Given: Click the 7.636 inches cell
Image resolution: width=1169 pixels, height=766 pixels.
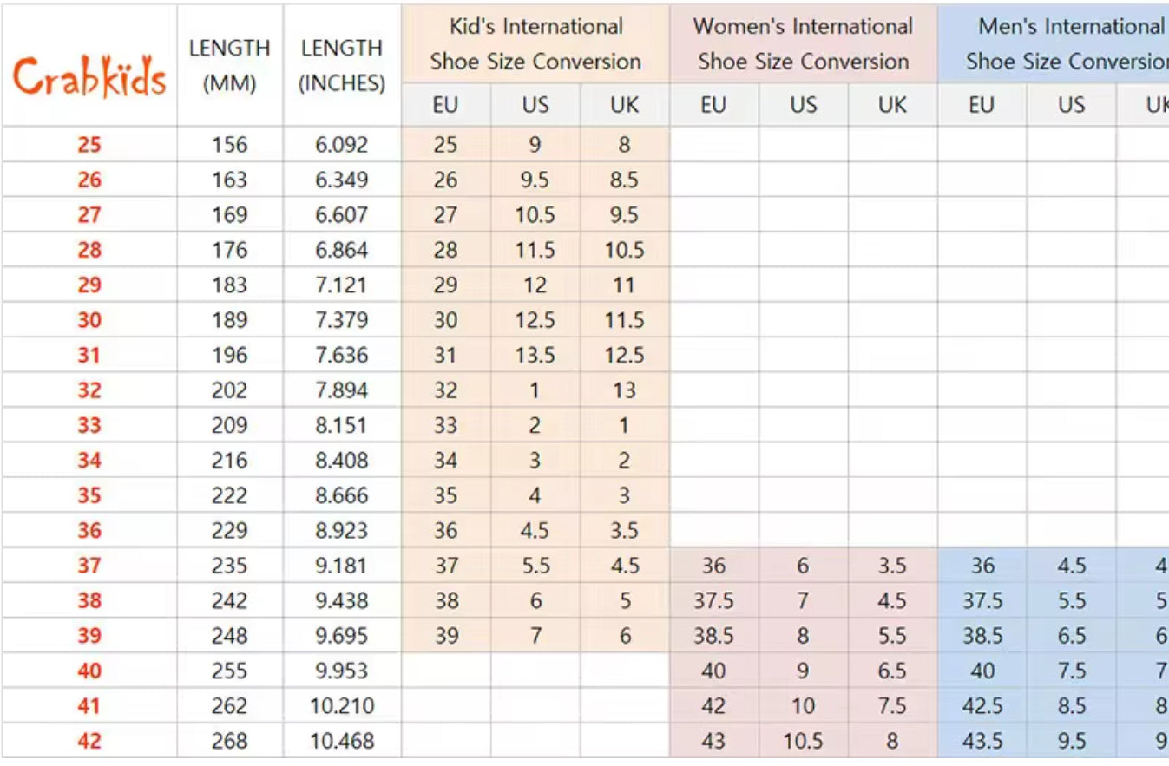Looking at the screenshot, I should pos(342,355).
